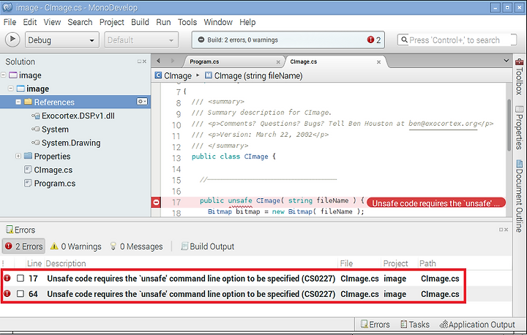This screenshot has width=527, height=335.
Task: Click the ben@exocortex.org link in the comment
Action: coord(443,124)
